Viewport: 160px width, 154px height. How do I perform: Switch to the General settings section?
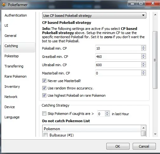[x=10, y=36]
